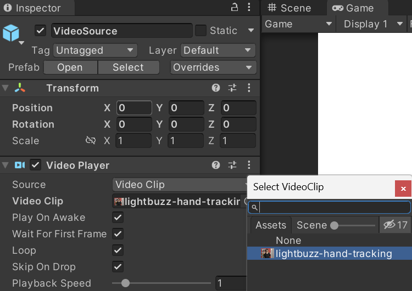The width and height of the screenshot is (412, 291).
Task: Uncheck the Loop checkbox
Action: (118, 250)
